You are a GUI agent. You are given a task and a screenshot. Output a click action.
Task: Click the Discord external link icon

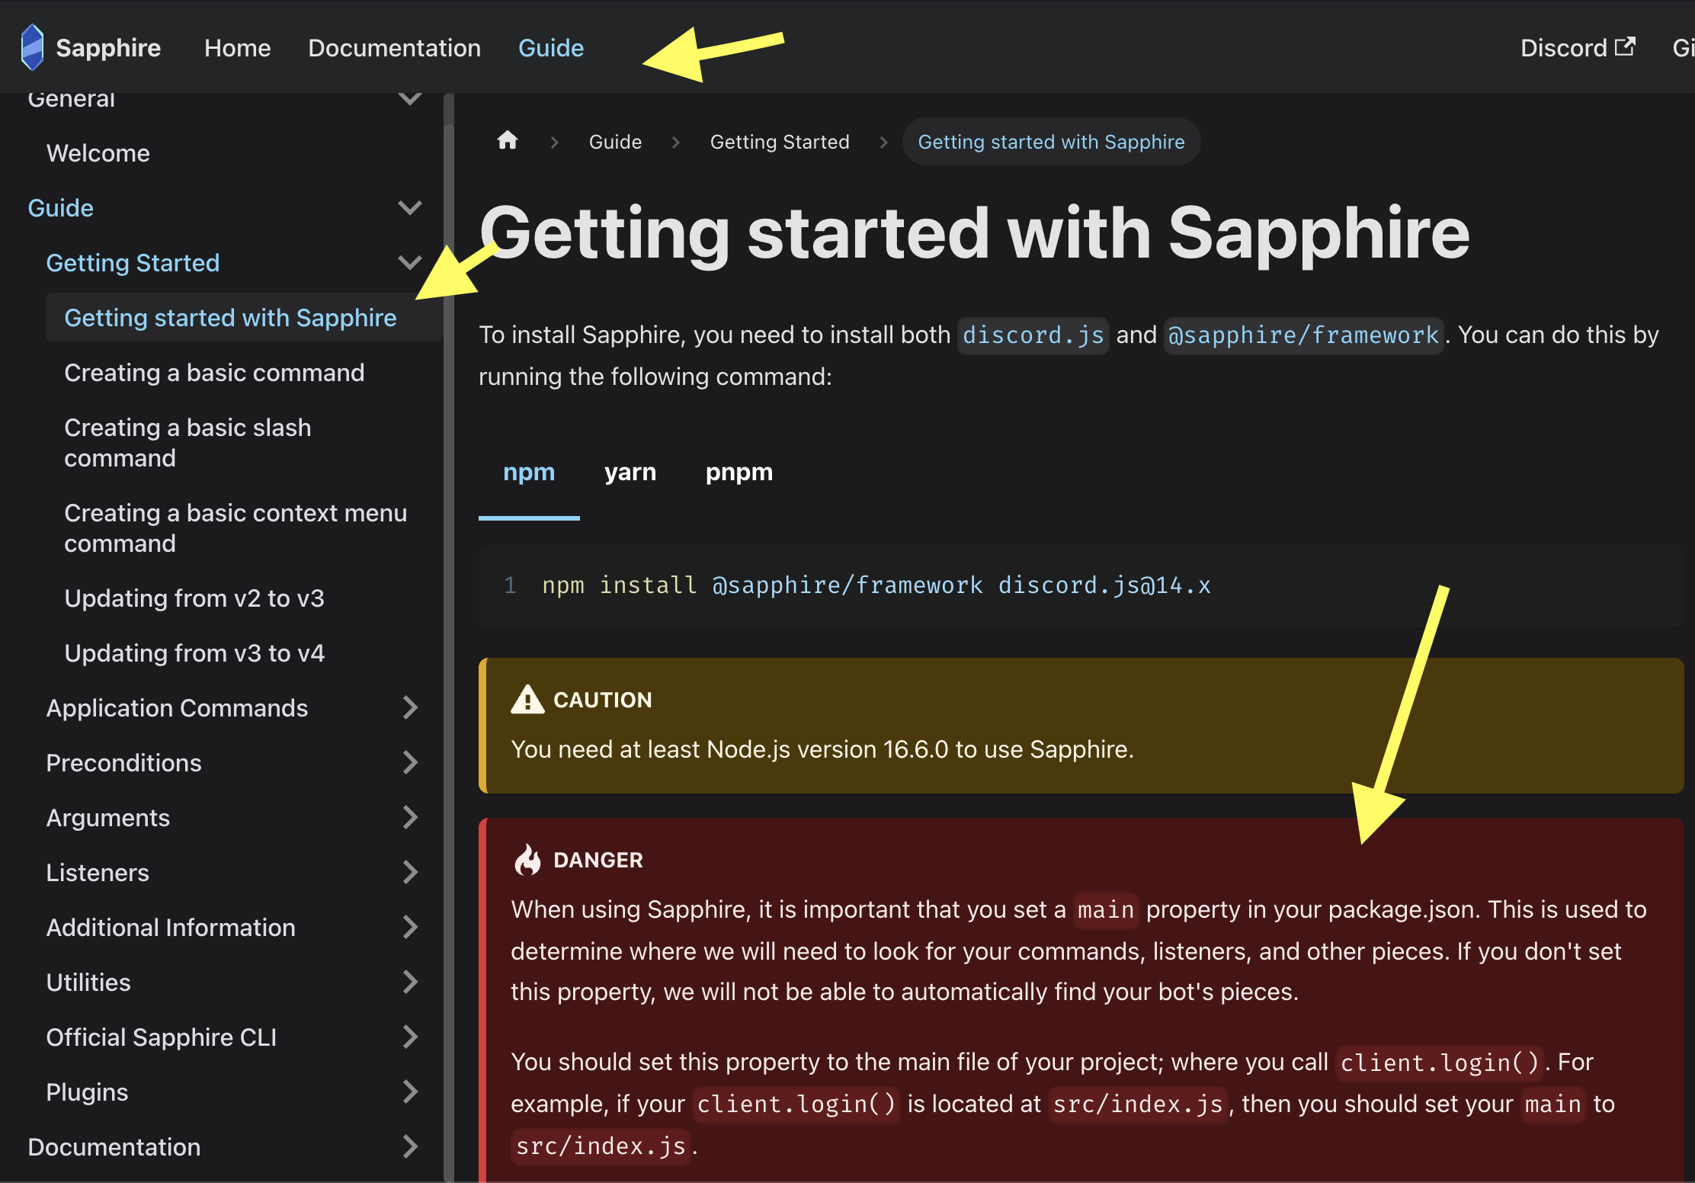coord(1625,47)
